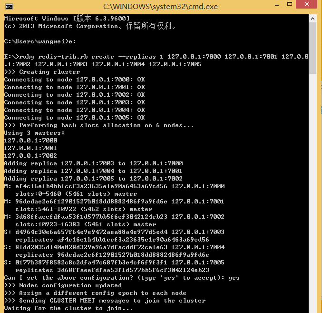Click 'Connecting to node 127.0.0.1:7004: OK'
Viewport: 322px width, 313px height.
[x=75, y=110]
